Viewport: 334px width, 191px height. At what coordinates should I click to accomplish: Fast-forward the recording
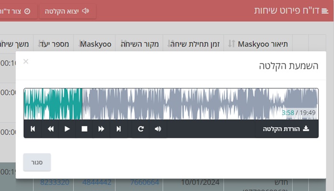click(x=101, y=129)
